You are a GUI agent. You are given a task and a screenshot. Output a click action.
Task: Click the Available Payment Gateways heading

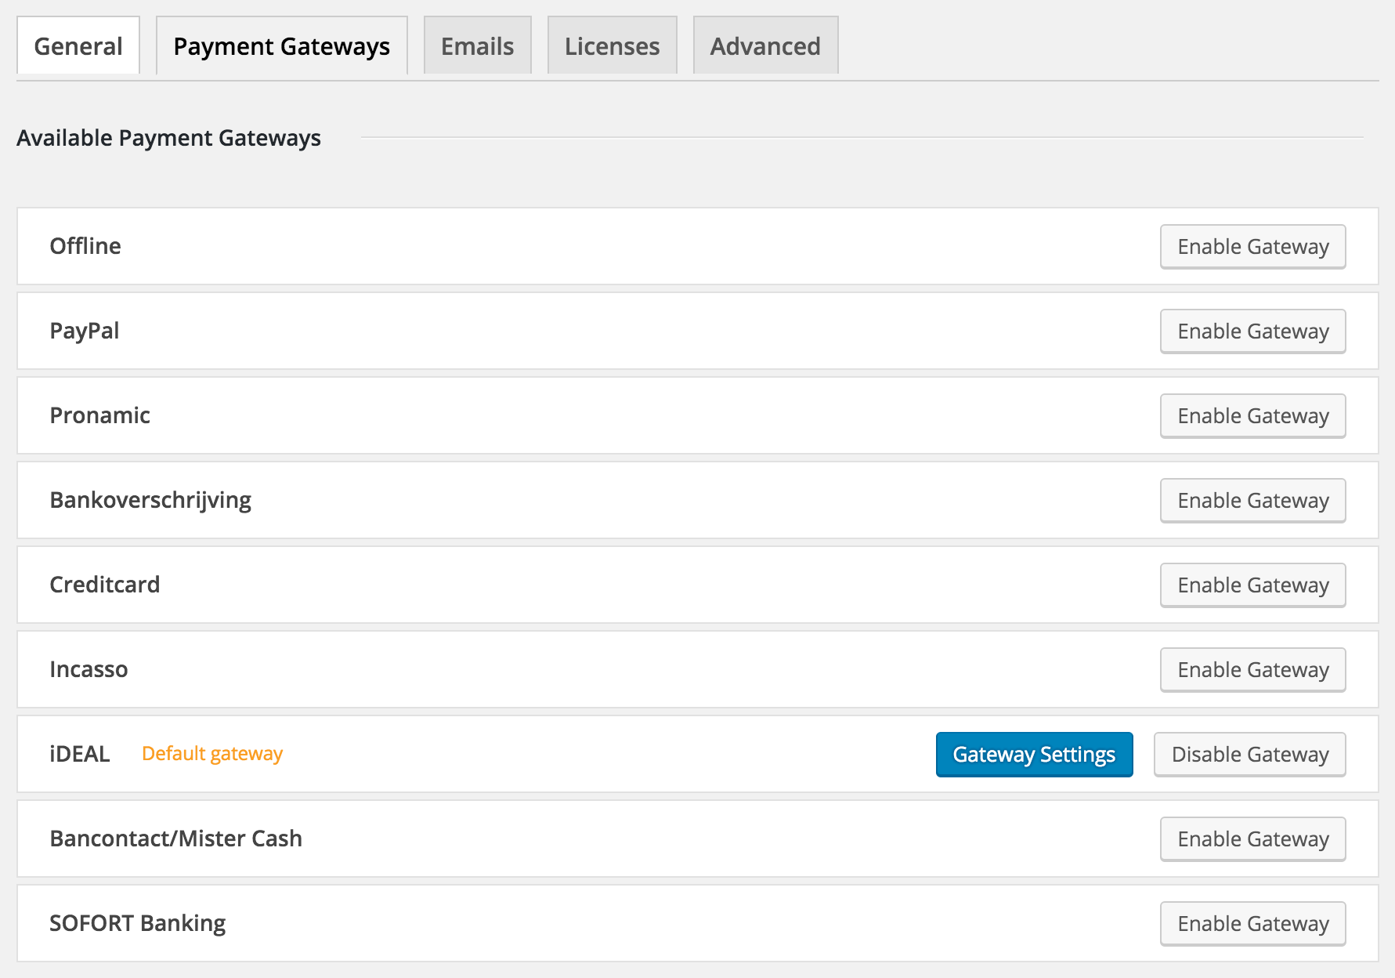coord(168,138)
